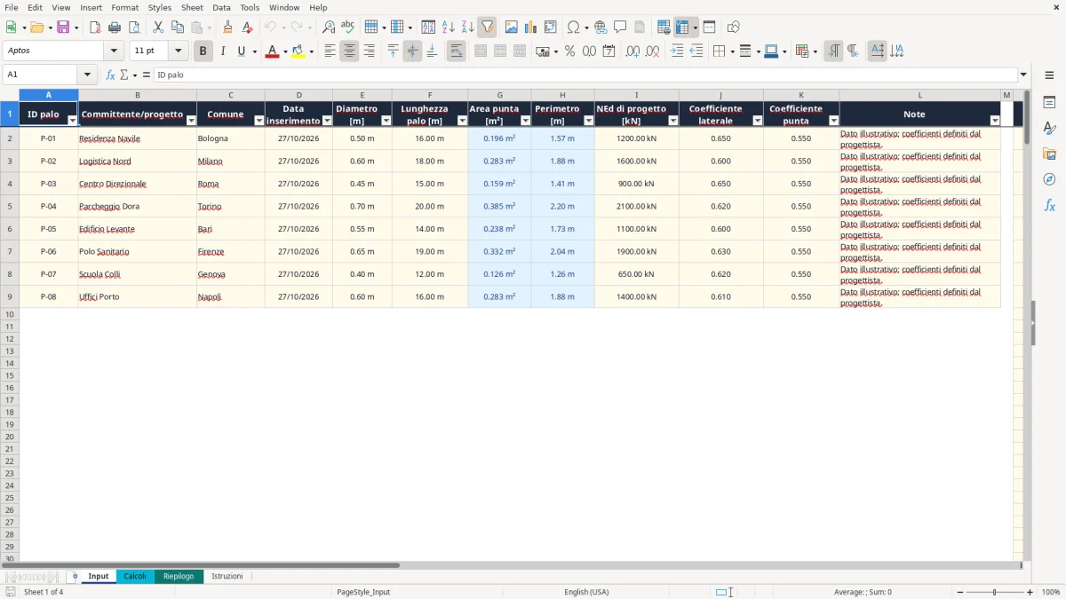Click the Sort Descending icon
1066x599 pixels.
pos(467,28)
